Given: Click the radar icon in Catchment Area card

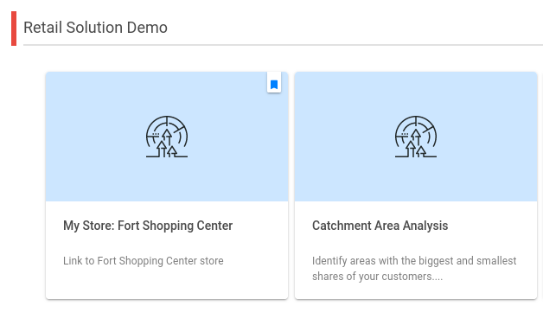Looking at the screenshot, I should pos(416,137).
